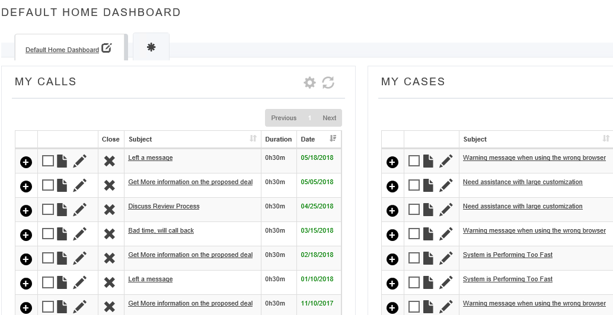Refresh the My Calls dashlet
This screenshot has width=613, height=315.
(x=328, y=82)
